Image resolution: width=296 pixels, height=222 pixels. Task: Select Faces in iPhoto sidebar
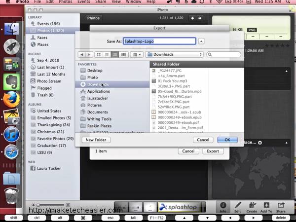(53, 37)
